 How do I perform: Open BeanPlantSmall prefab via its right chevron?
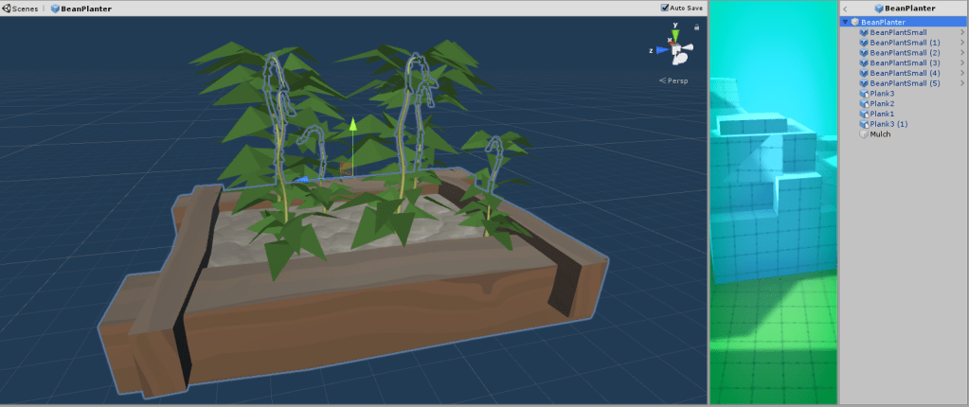click(x=961, y=32)
